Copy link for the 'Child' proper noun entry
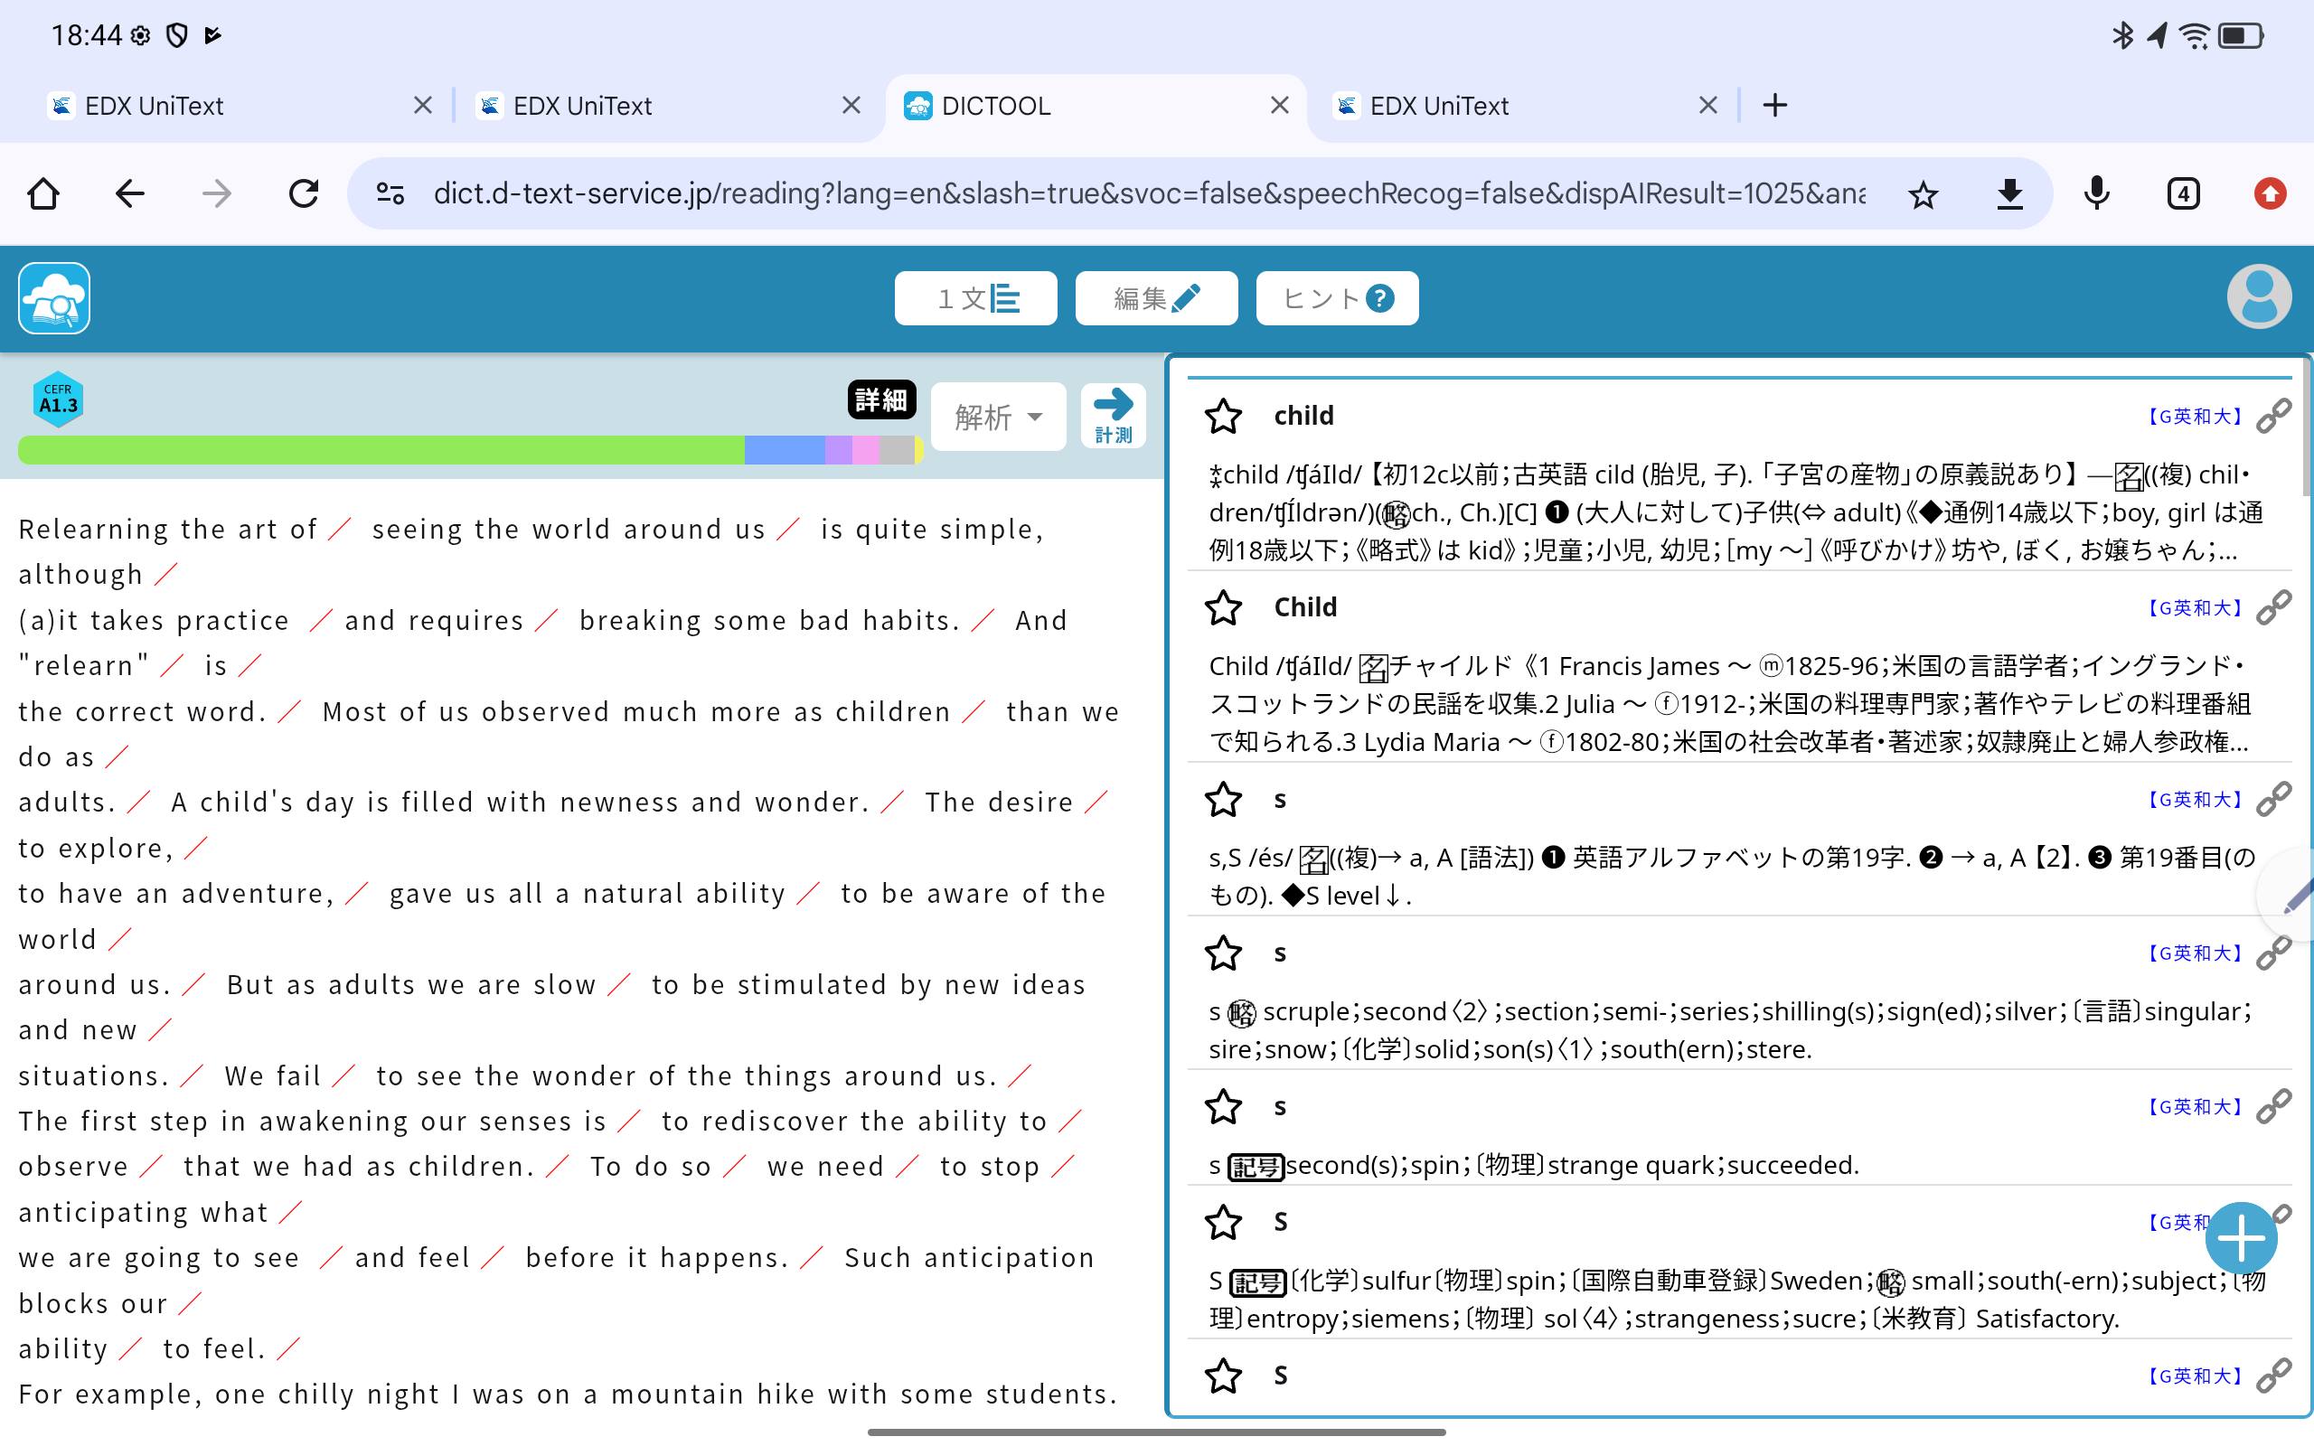 tap(2273, 607)
